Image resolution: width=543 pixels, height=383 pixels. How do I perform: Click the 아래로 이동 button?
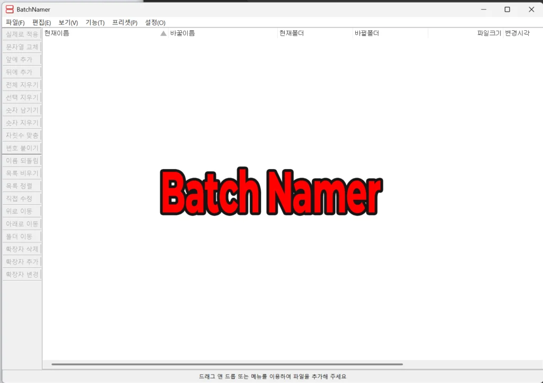coord(22,224)
